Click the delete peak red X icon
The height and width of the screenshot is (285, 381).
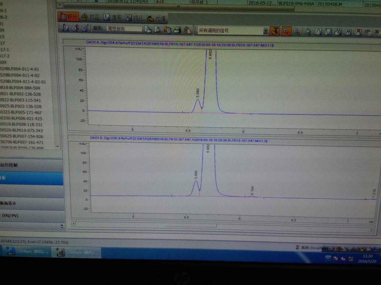pos(358,32)
